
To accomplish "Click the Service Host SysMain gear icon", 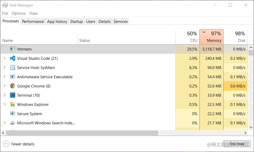I will [12, 67].
